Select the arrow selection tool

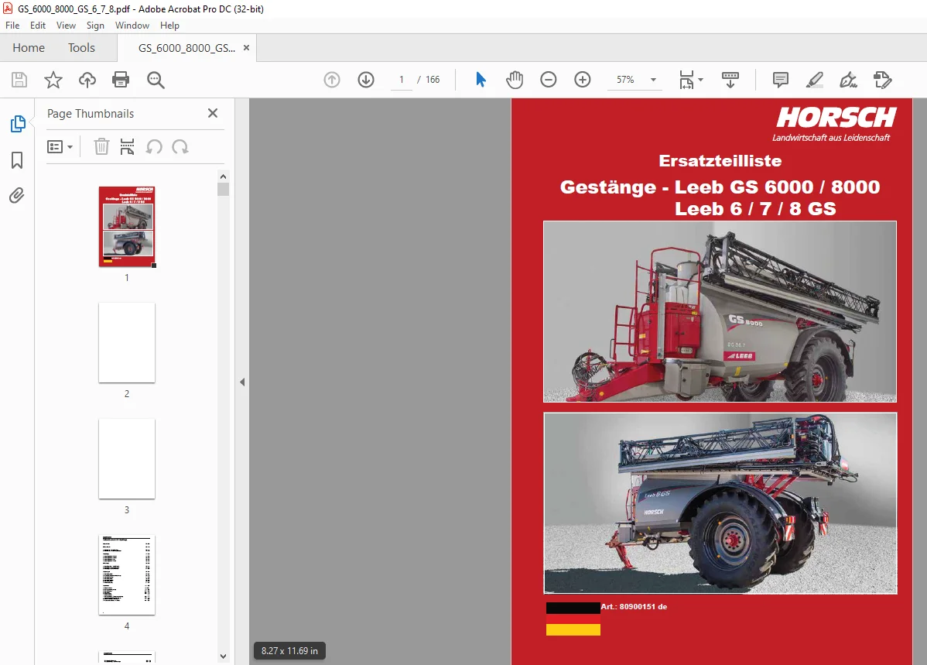pyautogui.click(x=481, y=79)
